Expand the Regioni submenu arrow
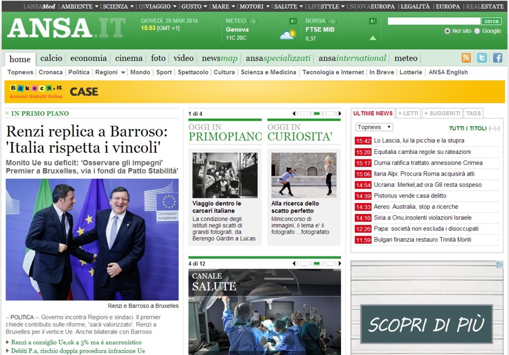This screenshot has height=355, width=509. (x=123, y=73)
